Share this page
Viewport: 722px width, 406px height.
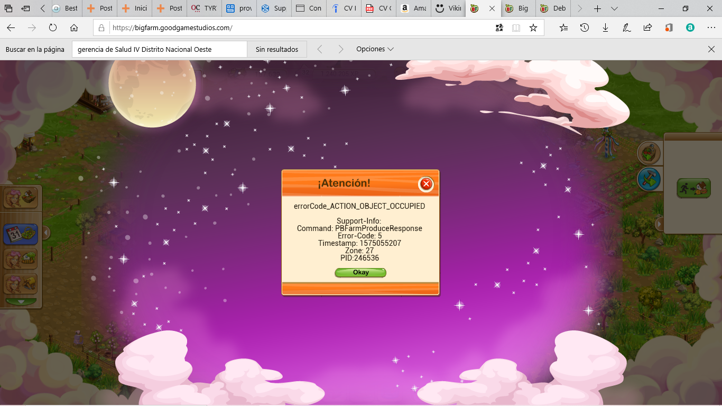pos(647,27)
